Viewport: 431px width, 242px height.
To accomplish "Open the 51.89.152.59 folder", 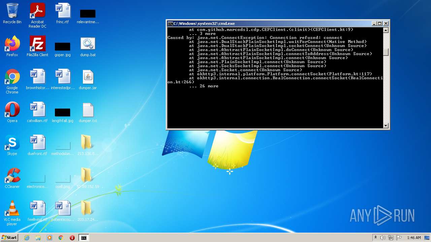I will [x=88, y=178].
